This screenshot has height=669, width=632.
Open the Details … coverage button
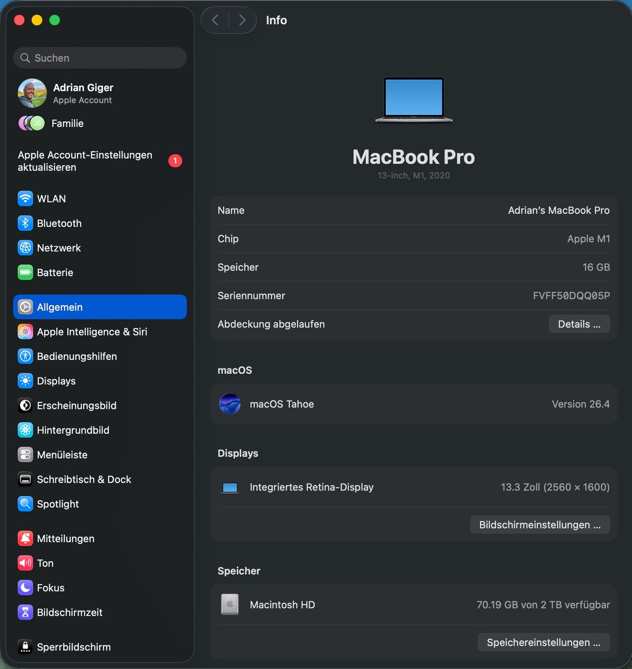[579, 324]
